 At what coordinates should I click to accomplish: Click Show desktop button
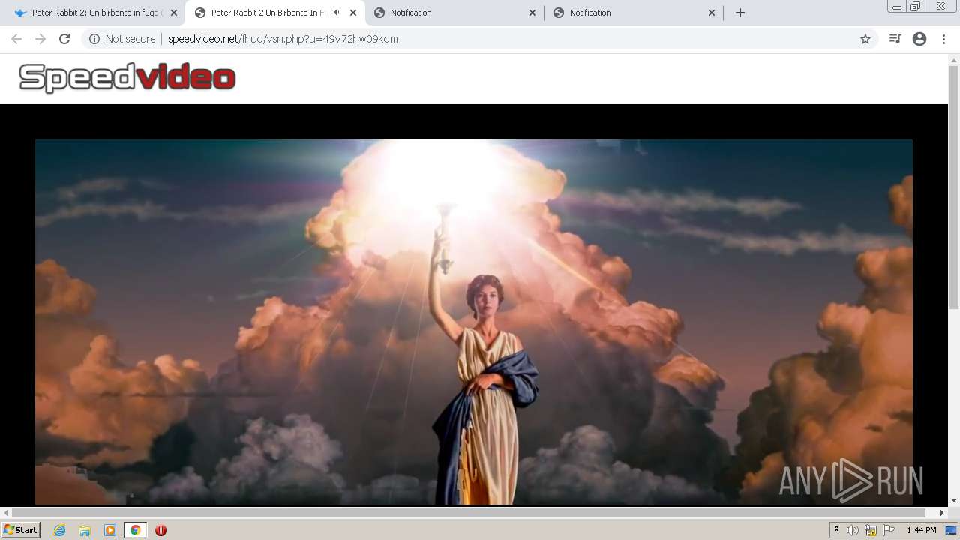(x=952, y=530)
